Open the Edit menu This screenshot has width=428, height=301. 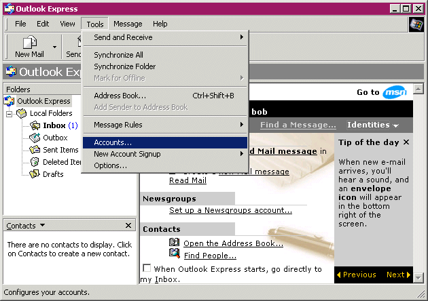point(43,24)
